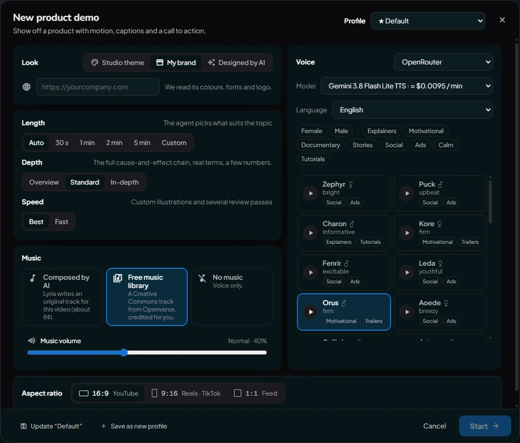Screen dimensions: 520x443
Task: Switch depth to Overview
Action: (x=44, y=182)
